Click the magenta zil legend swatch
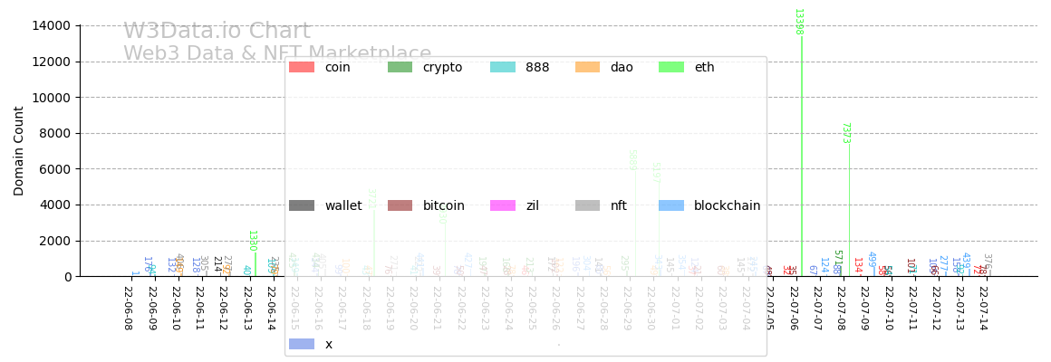The width and height of the screenshot is (1051, 362). tap(503, 205)
